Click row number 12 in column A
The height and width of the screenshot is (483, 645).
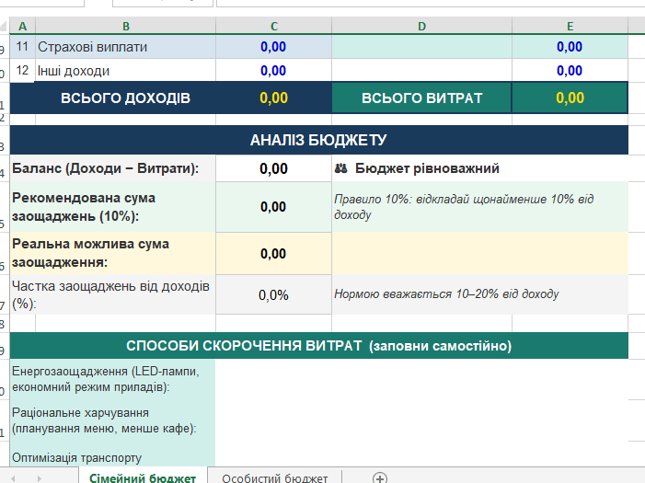(23, 70)
